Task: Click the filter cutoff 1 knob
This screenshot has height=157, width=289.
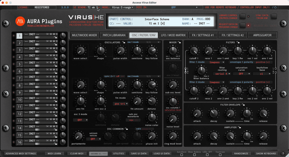Action: click(x=194, y=51)
